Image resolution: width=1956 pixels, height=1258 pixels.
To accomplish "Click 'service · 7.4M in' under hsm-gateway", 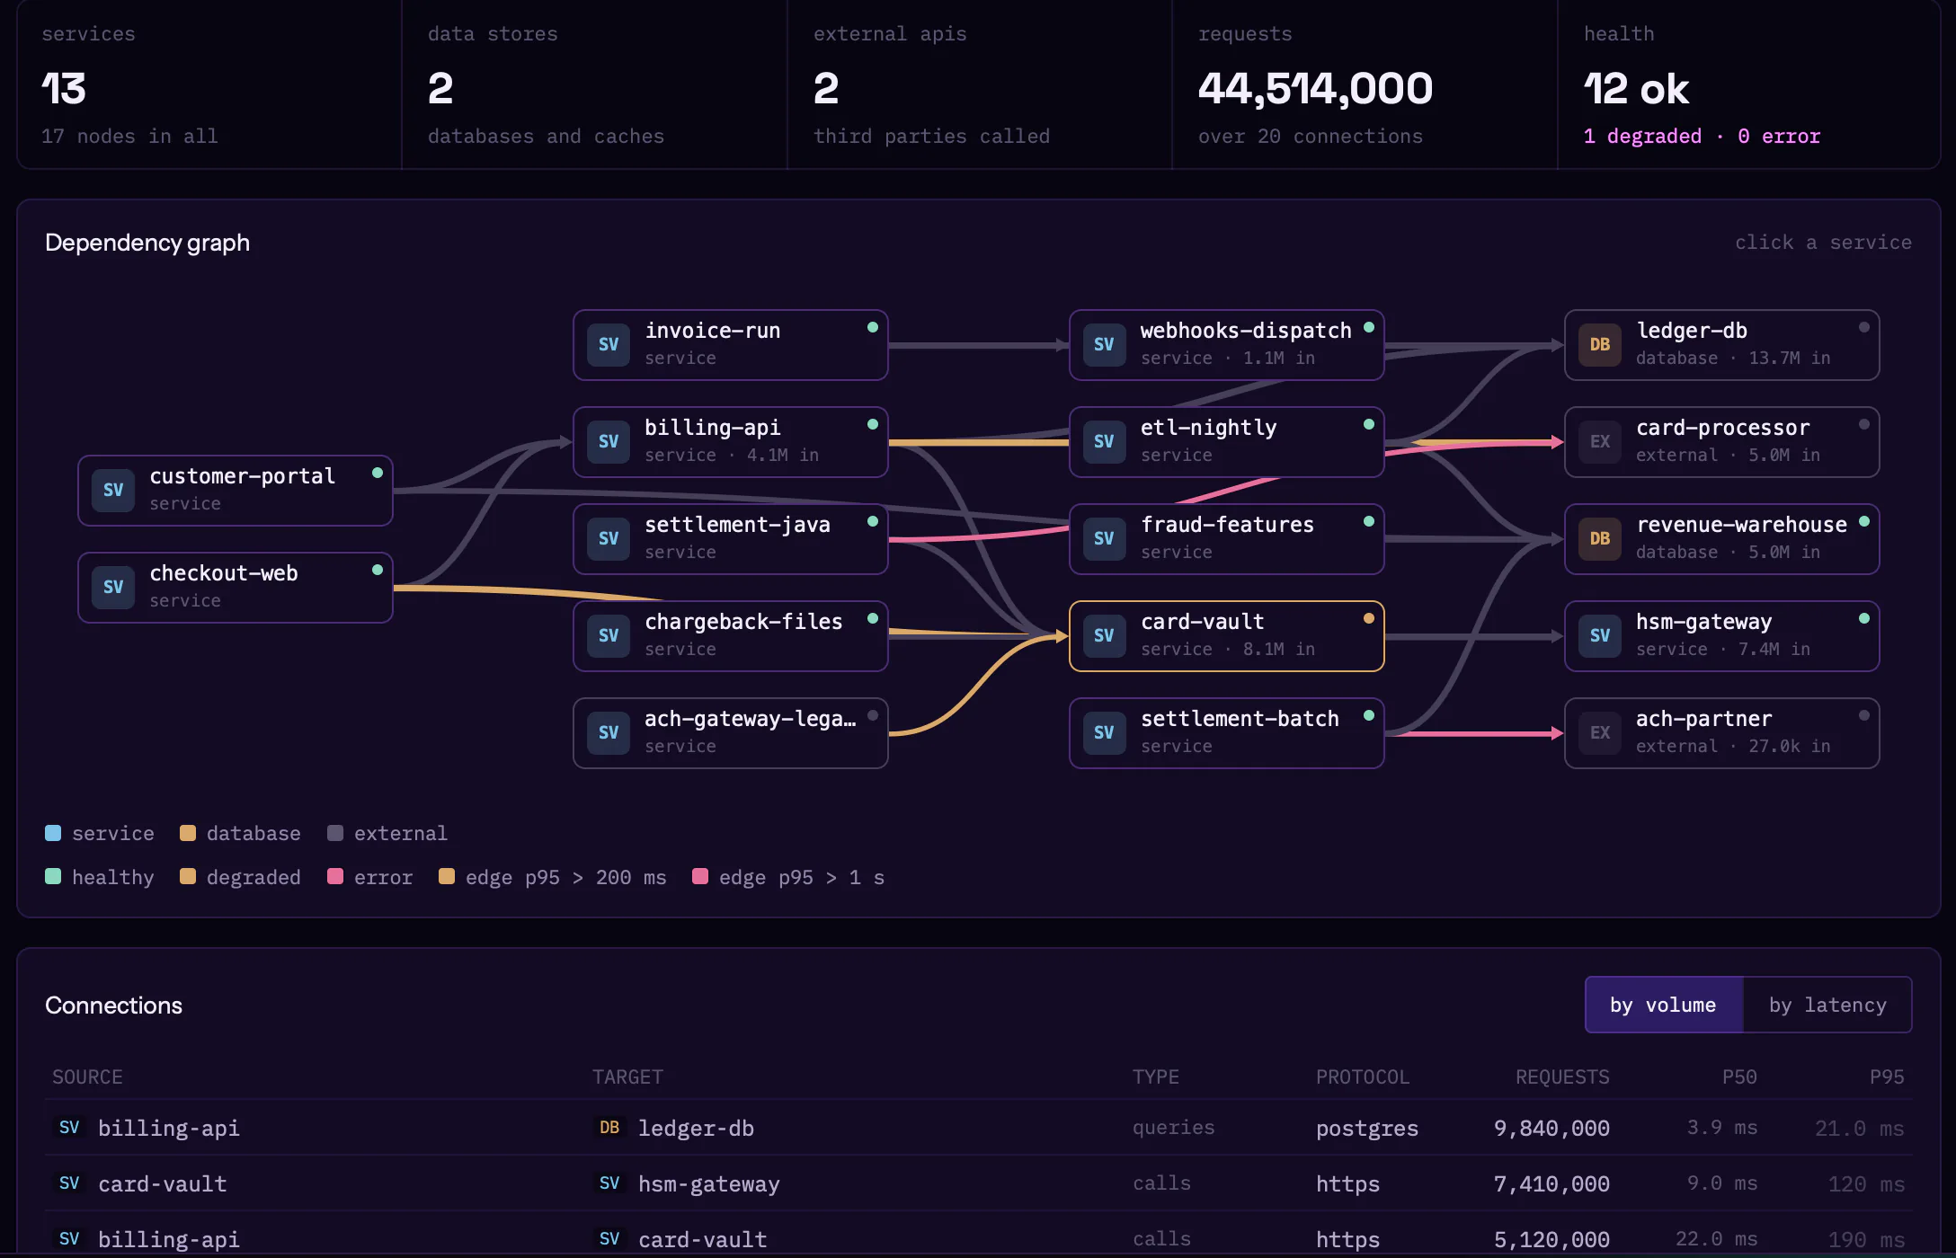I will pyautogui.click(x=1723, y=649).
